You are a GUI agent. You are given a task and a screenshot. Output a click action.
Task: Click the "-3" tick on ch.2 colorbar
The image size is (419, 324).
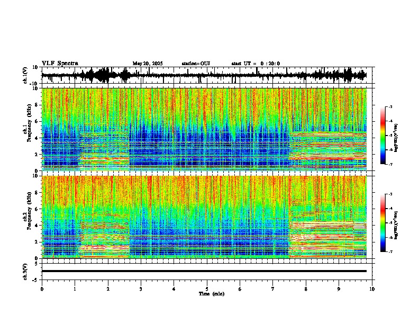(390, 194)
